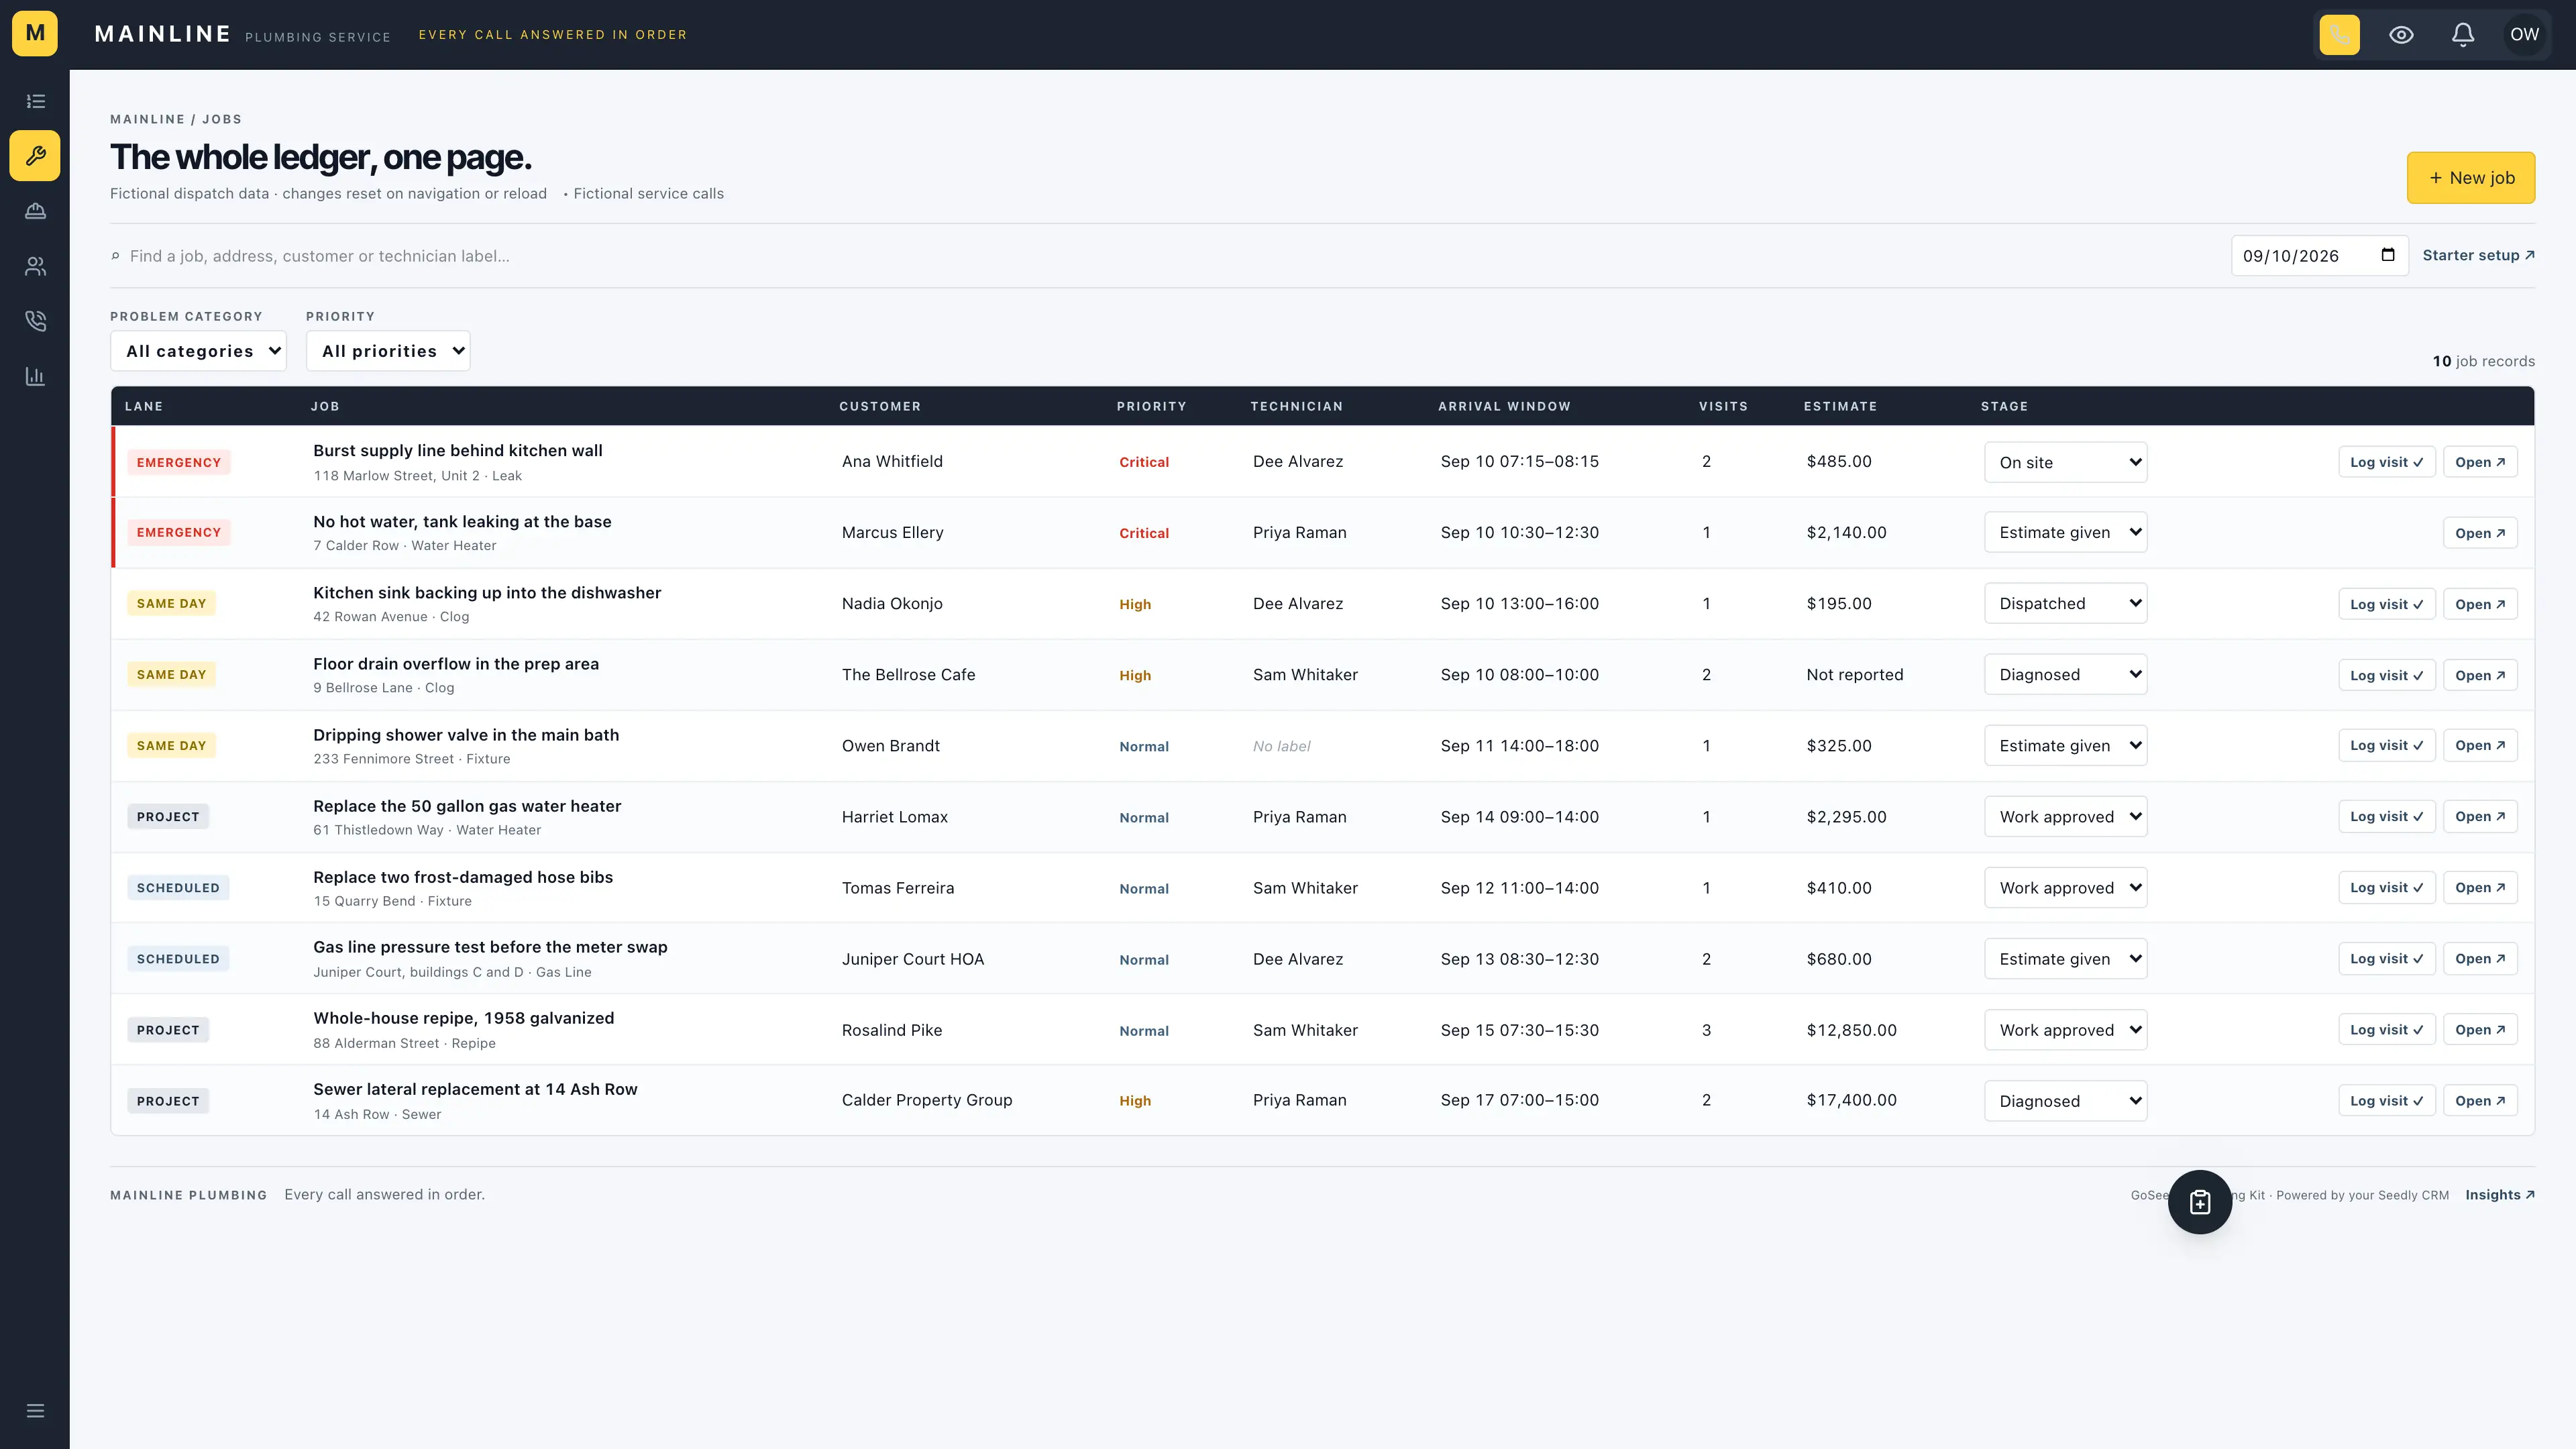Click '10 job records' count text

(2483, 361)
